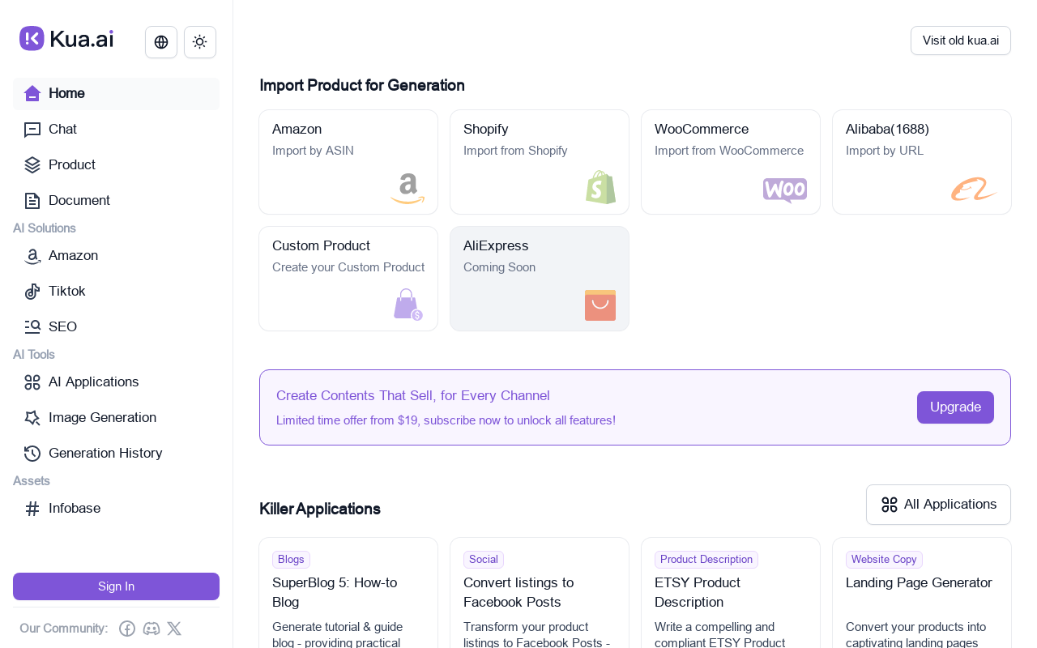This screenshot has width=1037, height=648.
Task: Open the Facebook community icon
Action: (x=127, y=629)
